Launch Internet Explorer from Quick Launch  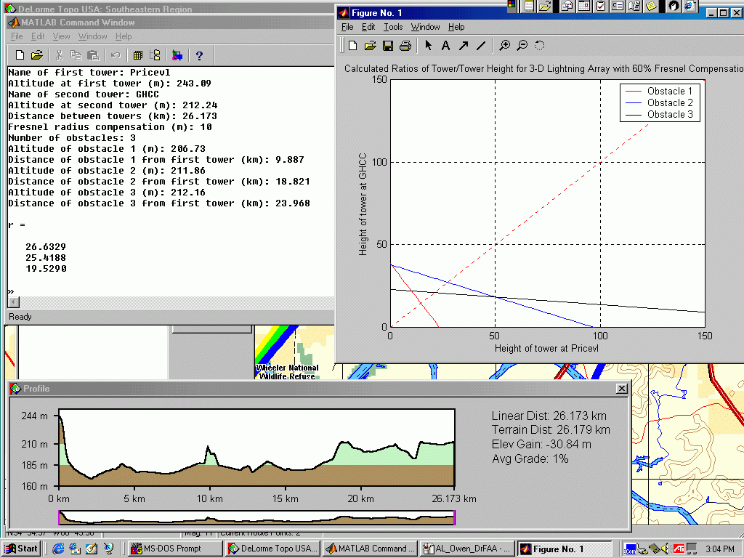(x=58, y=549)
